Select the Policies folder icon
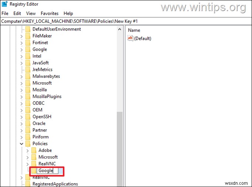The width and height of the screenshot is (252, 187). click(28, 144)
